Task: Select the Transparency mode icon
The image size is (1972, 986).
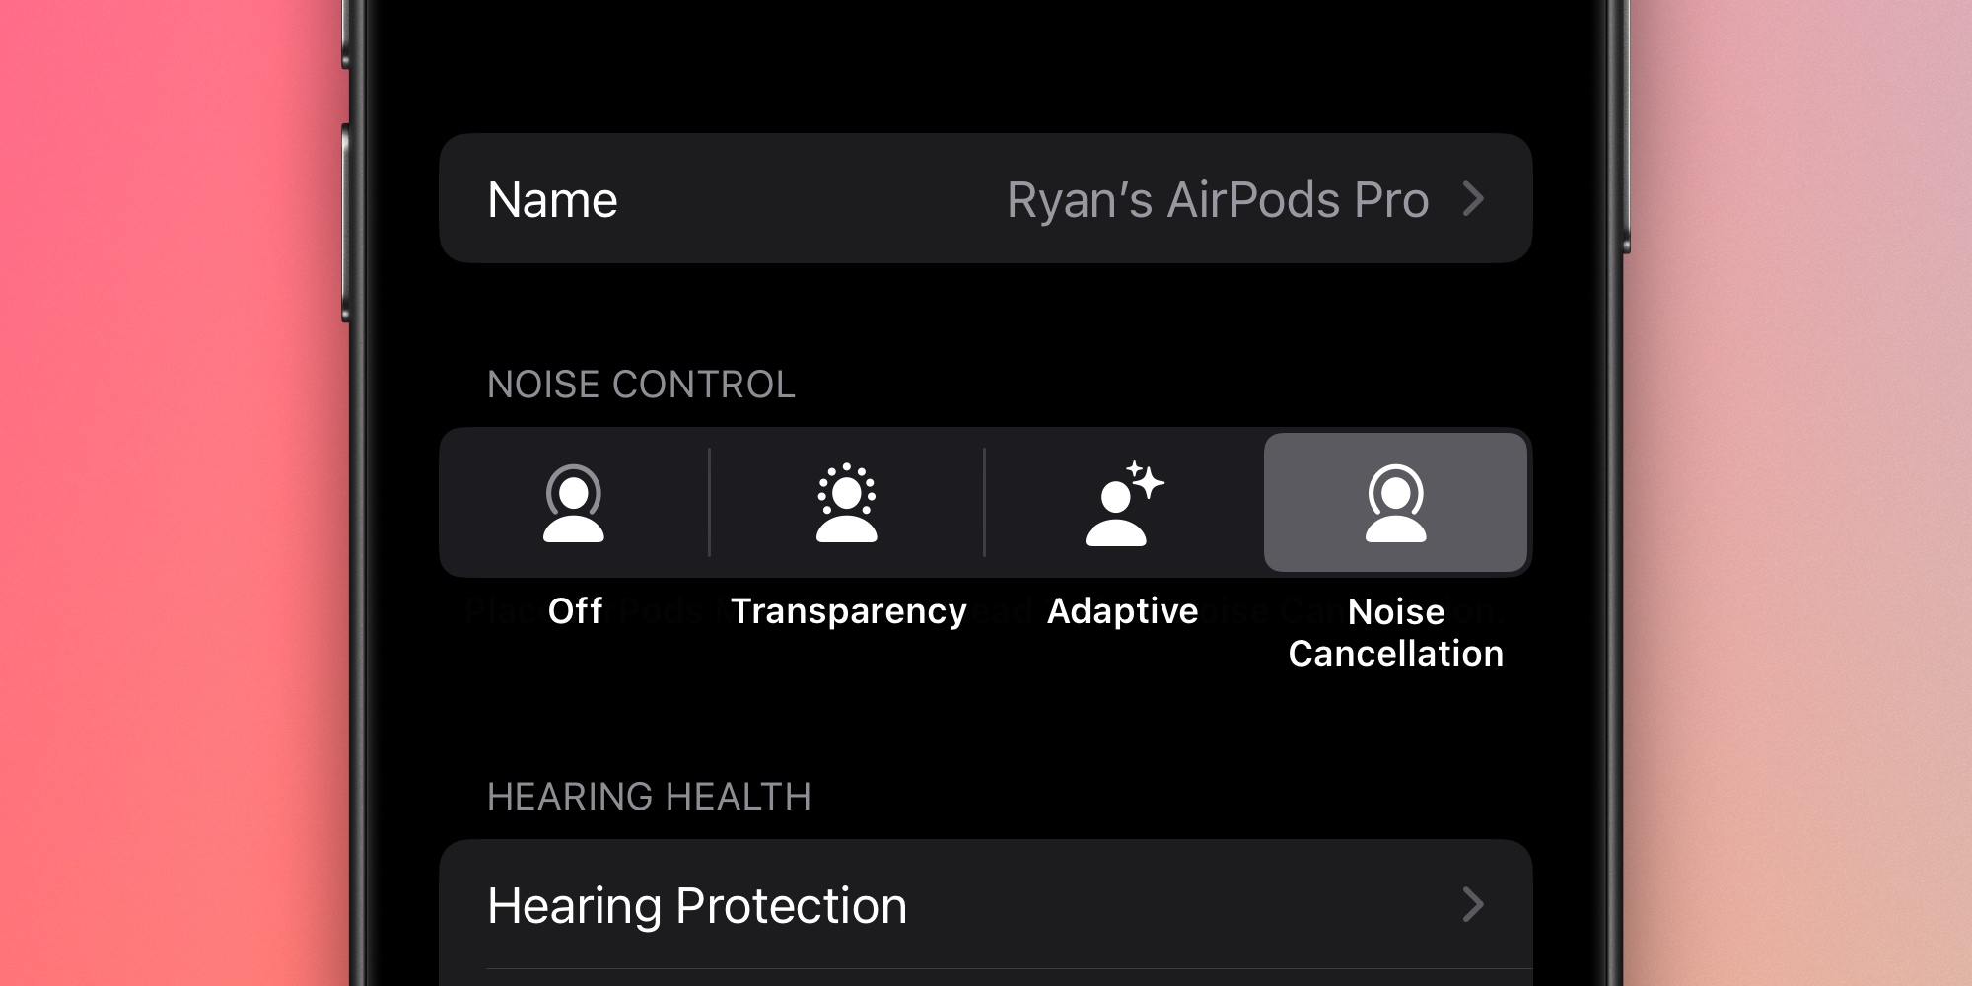Action: 846,503
